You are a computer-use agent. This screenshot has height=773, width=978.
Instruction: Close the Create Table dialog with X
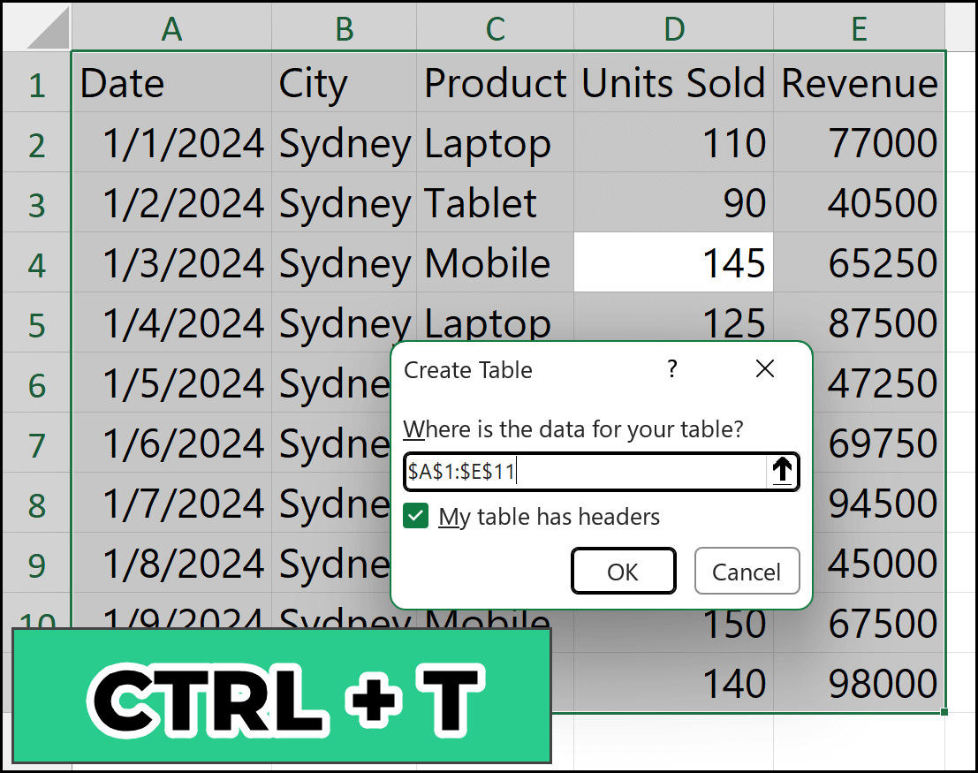[764, 369]
